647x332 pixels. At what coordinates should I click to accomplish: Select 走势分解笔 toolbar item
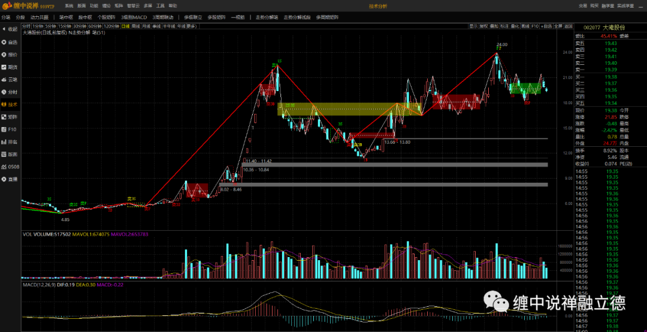[267, 17]
